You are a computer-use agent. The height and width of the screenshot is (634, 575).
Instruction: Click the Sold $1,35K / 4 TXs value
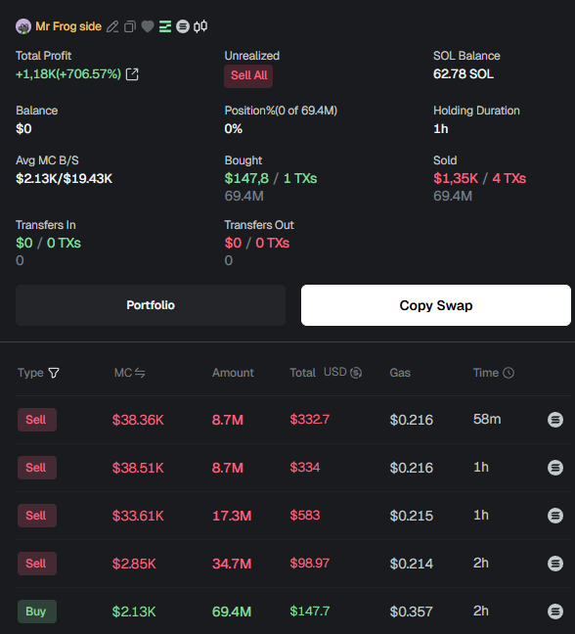[x=479, y=179]
